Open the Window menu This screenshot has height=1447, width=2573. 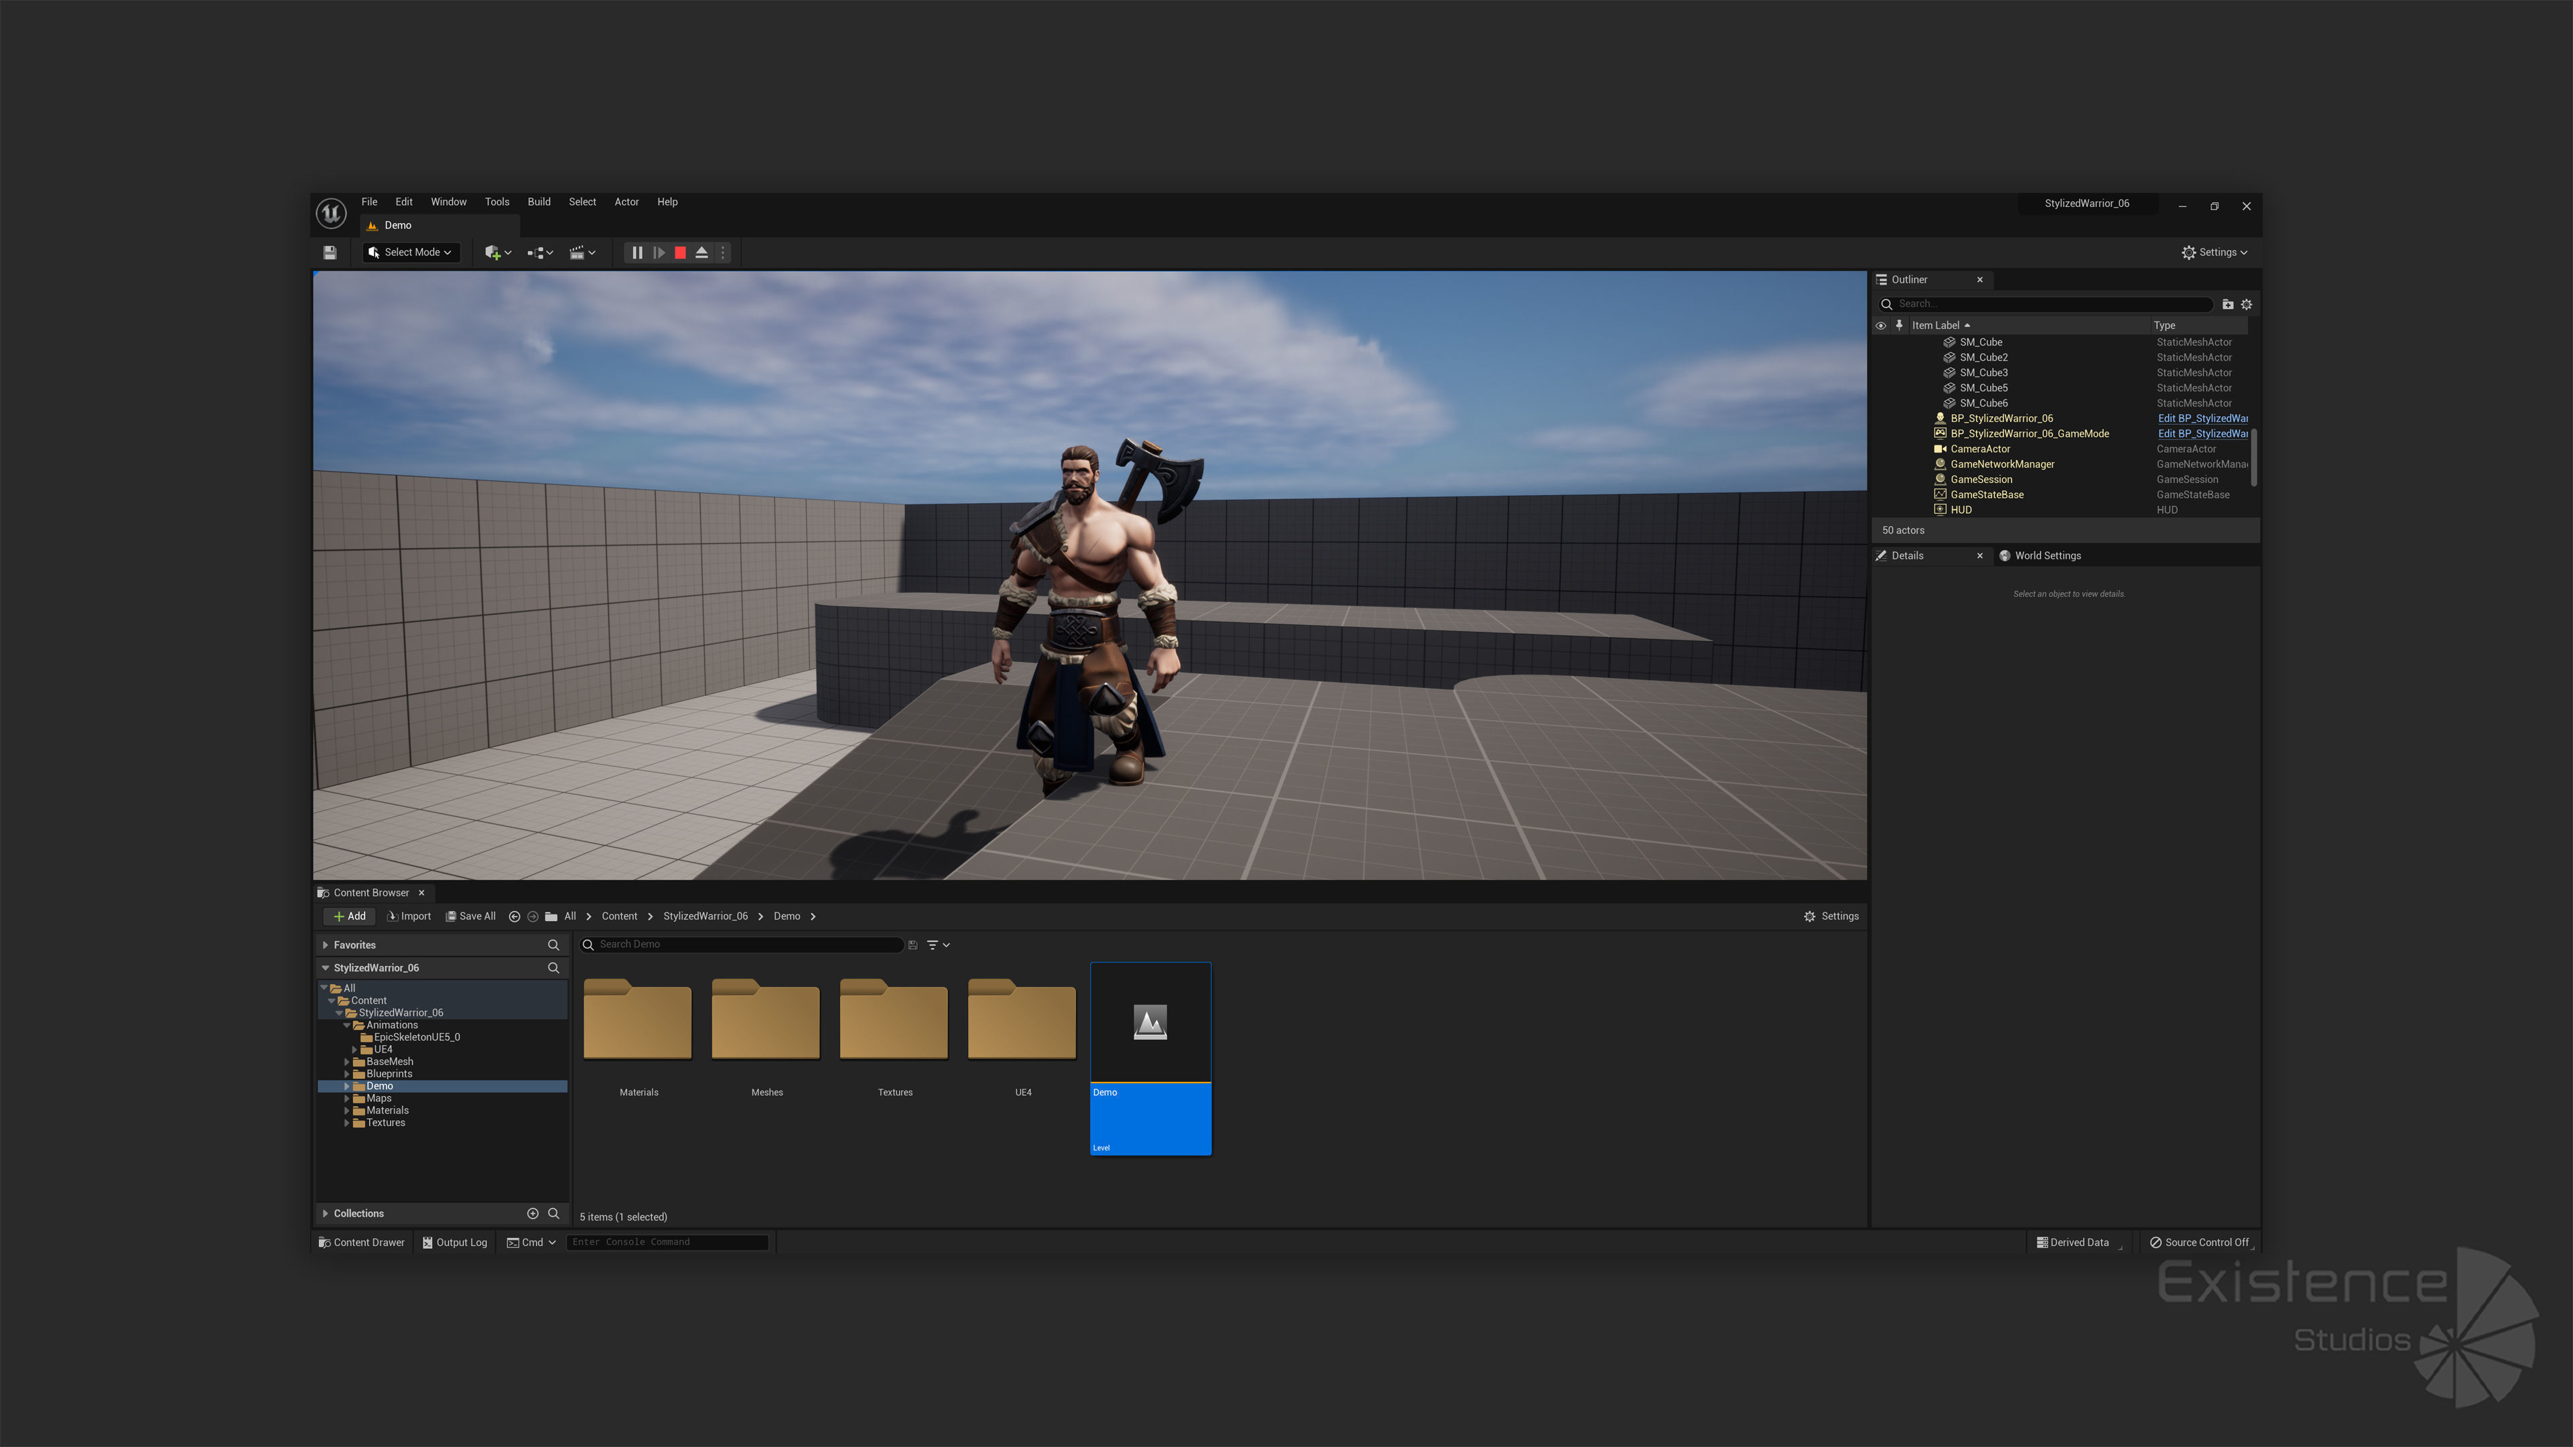448,202
